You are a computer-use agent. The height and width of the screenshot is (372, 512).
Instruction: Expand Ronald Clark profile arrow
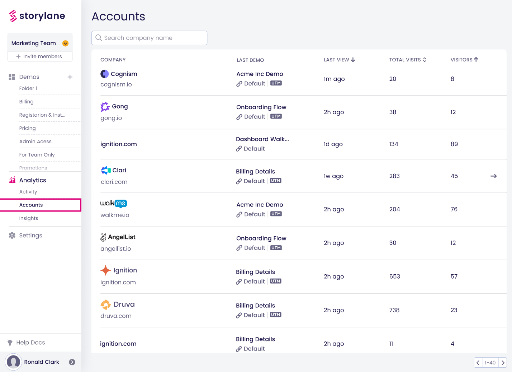pos(72,362)
